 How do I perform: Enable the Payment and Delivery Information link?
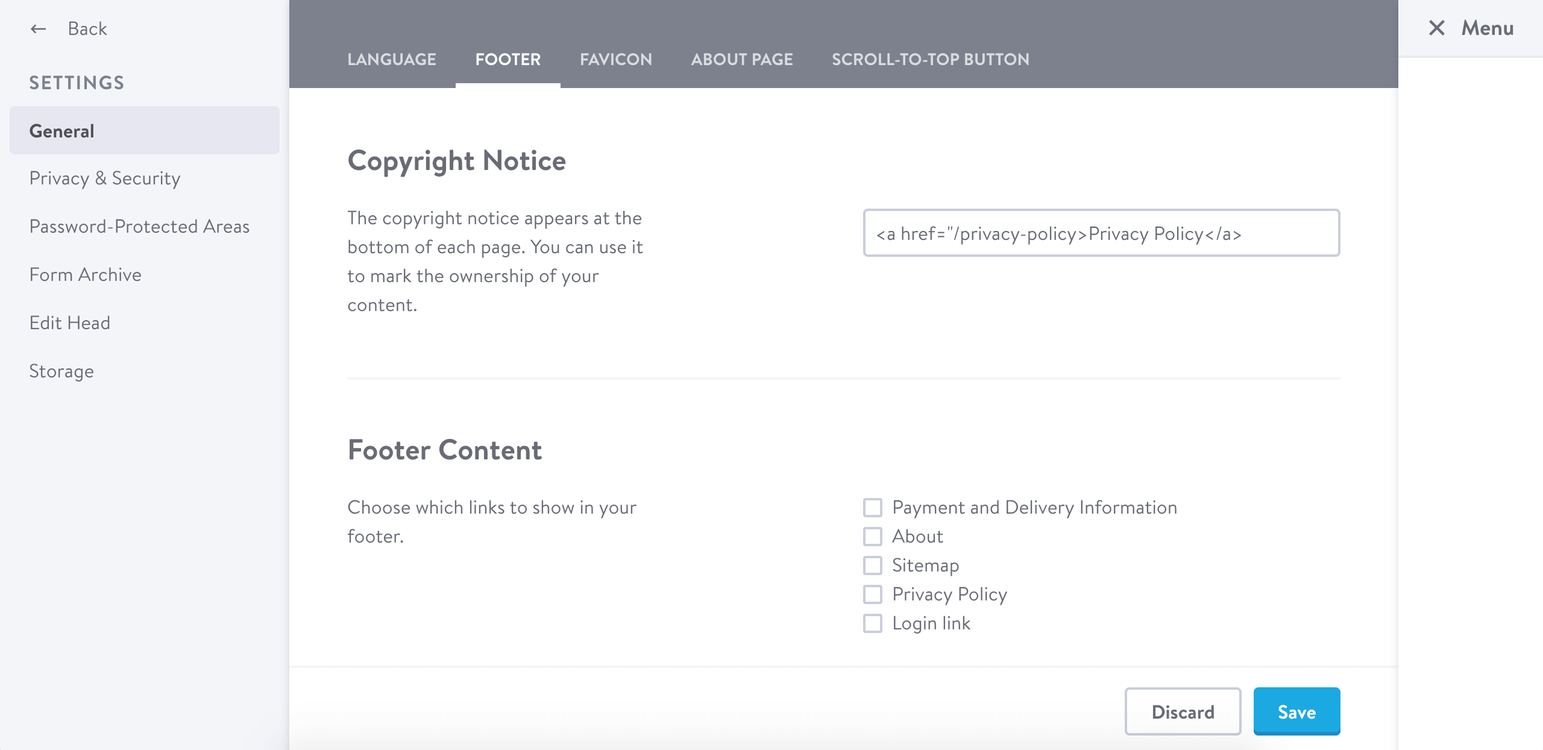point(872,507)
